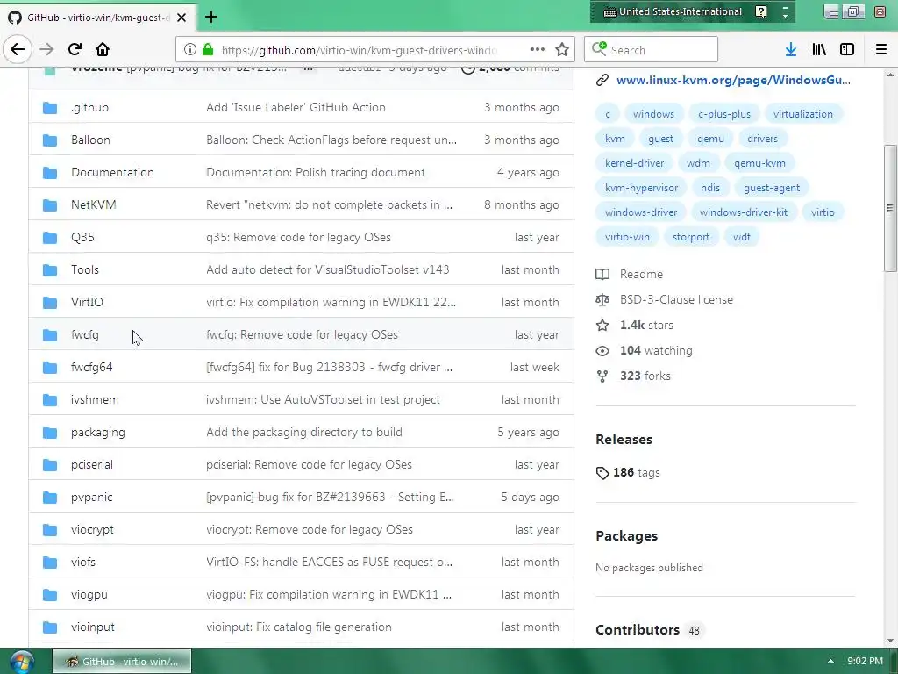Viewport: 898px width, 674px height.
Task: Click the packaging folder icon
Action: (50, 432)
